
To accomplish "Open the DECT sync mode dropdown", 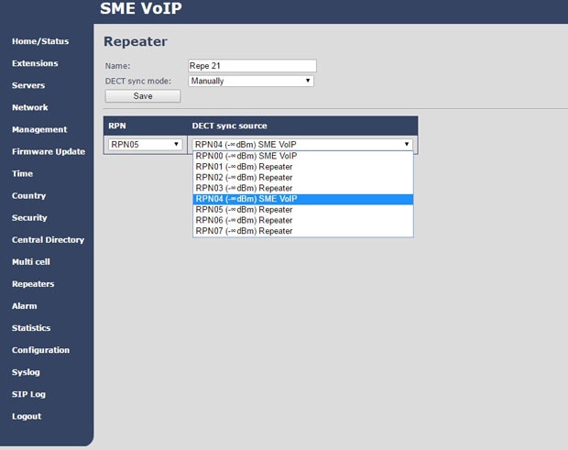I will tap(251, 81).
